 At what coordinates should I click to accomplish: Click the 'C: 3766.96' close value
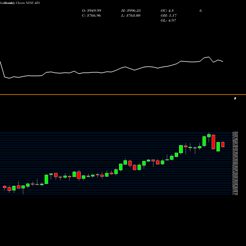pos(92,16)
